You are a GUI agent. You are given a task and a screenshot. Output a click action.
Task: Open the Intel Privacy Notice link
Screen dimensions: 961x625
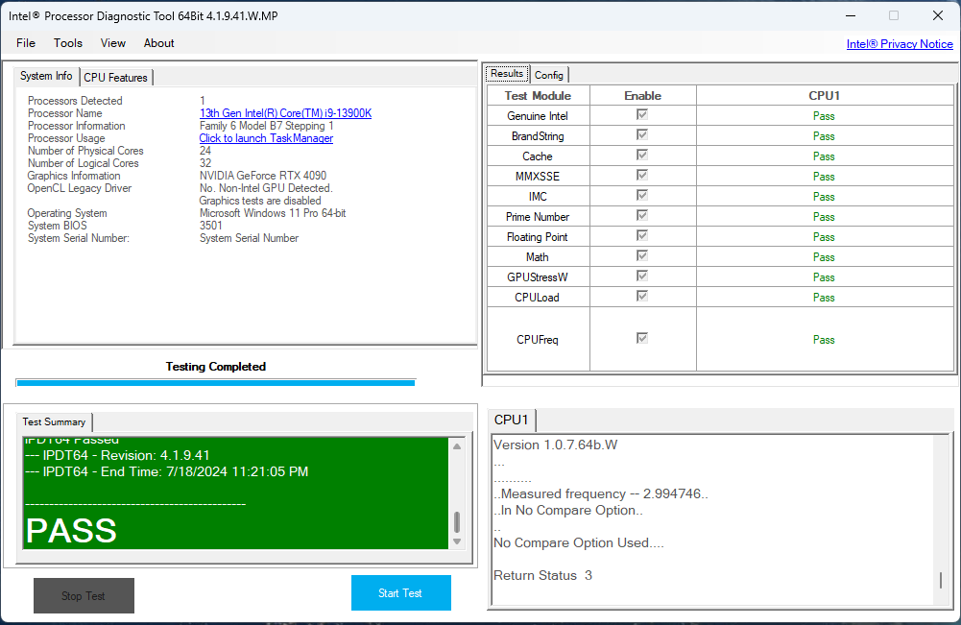click(900, 44)
